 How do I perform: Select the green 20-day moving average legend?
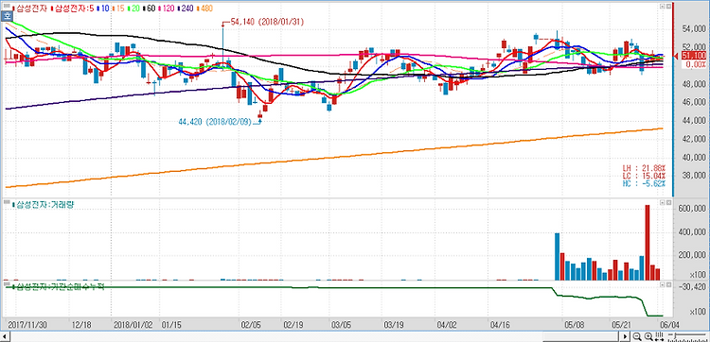point(133,9)
